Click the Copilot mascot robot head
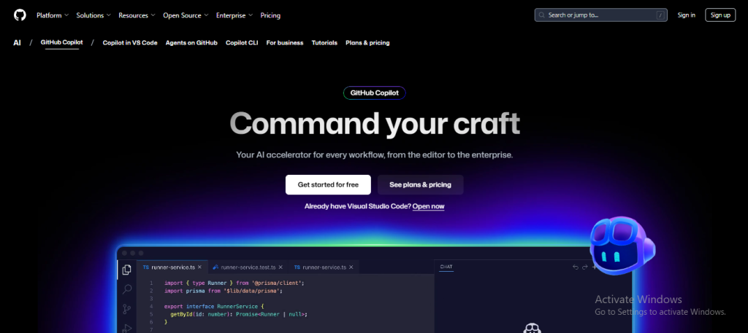Screen dimensions: 748x333 click(622, 244)
